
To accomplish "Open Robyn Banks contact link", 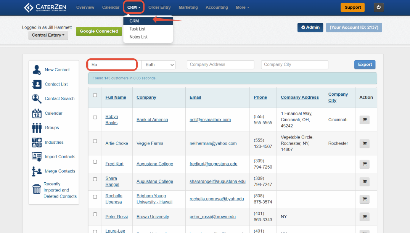I will [112, 120].
